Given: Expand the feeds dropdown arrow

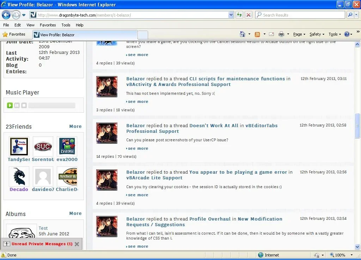Looking at the screenshot, I should click(x=264, y=34).
